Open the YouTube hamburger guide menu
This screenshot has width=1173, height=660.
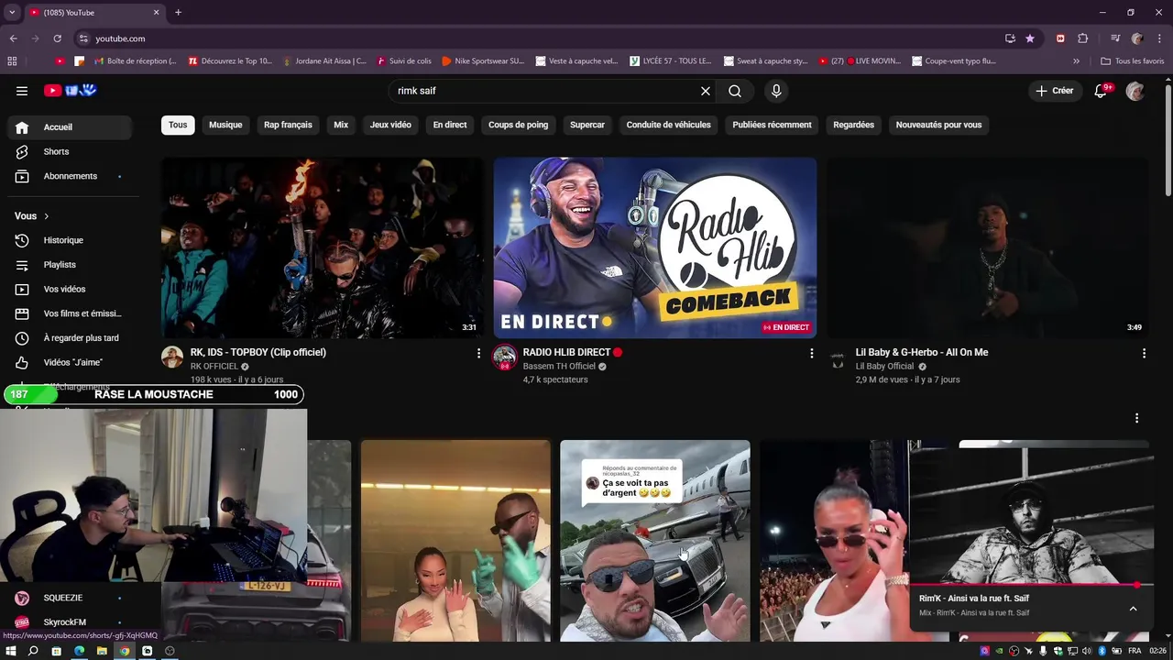coord(22,91)
